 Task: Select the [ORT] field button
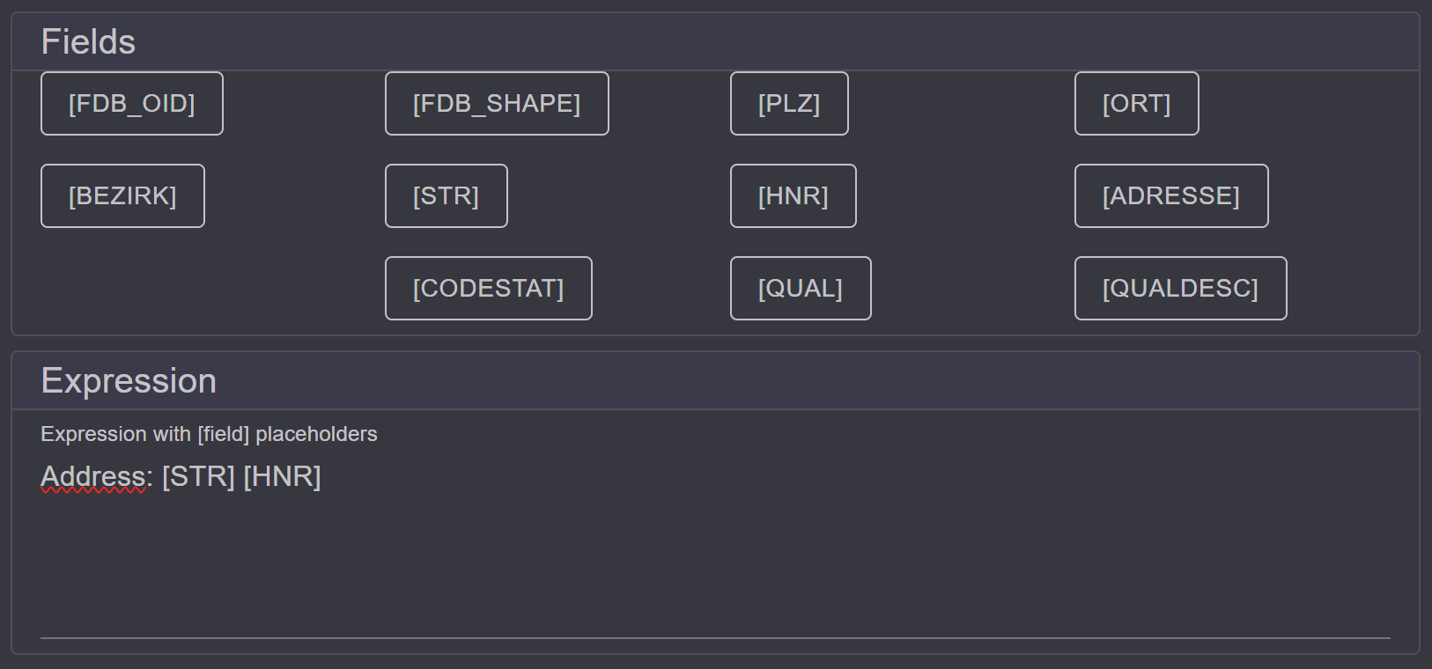[1136, 104]
